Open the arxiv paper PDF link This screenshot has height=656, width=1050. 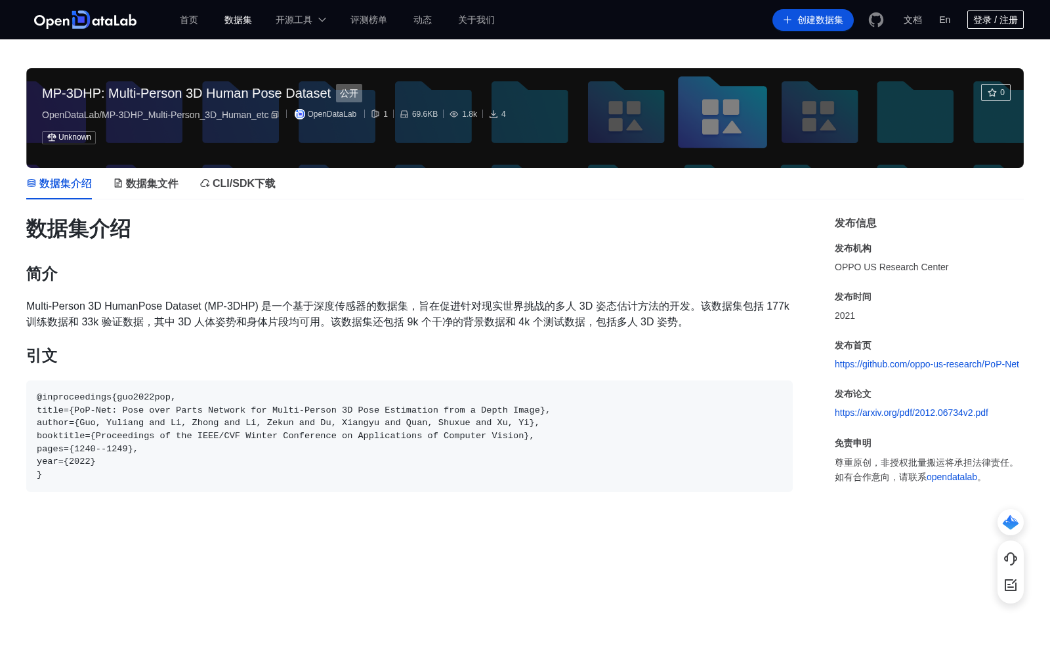tap(912, 413)
